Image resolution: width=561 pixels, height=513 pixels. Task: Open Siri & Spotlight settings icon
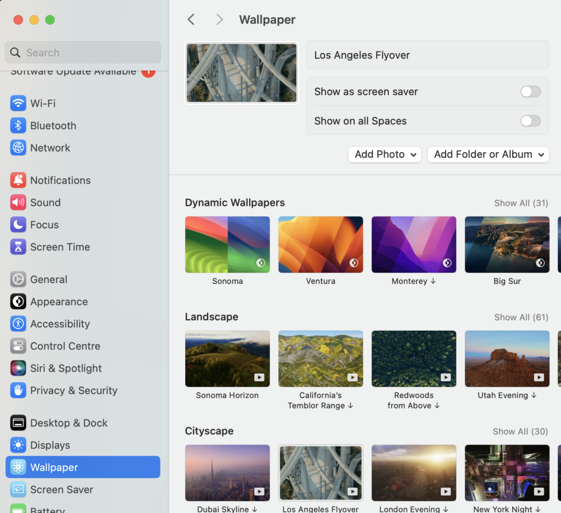click(17, 368)
